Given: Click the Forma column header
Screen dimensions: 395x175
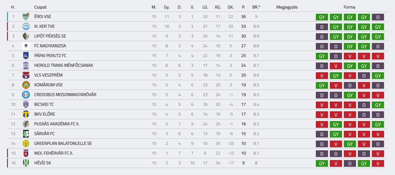Looking at the screenshot, I should click(349, 7).
